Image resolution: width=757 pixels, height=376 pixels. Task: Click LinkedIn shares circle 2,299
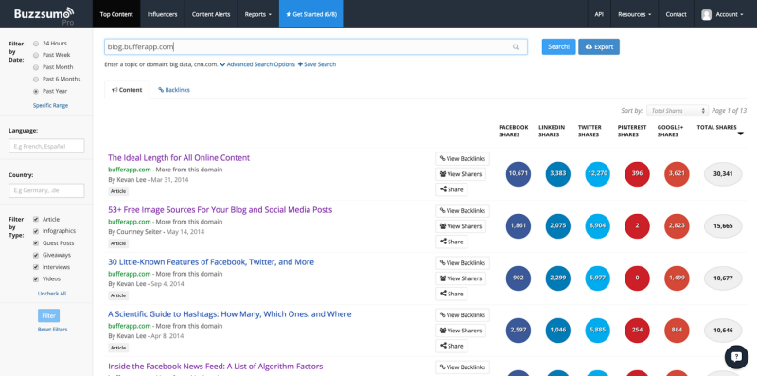click(x=557, y=278)
